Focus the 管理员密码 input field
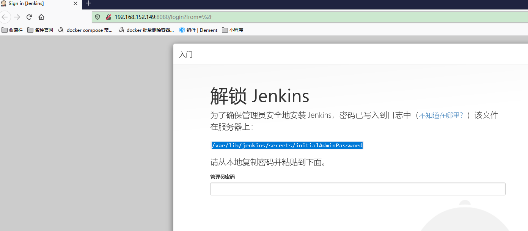Viewport: 528px width, 231px height. (358, 189)
